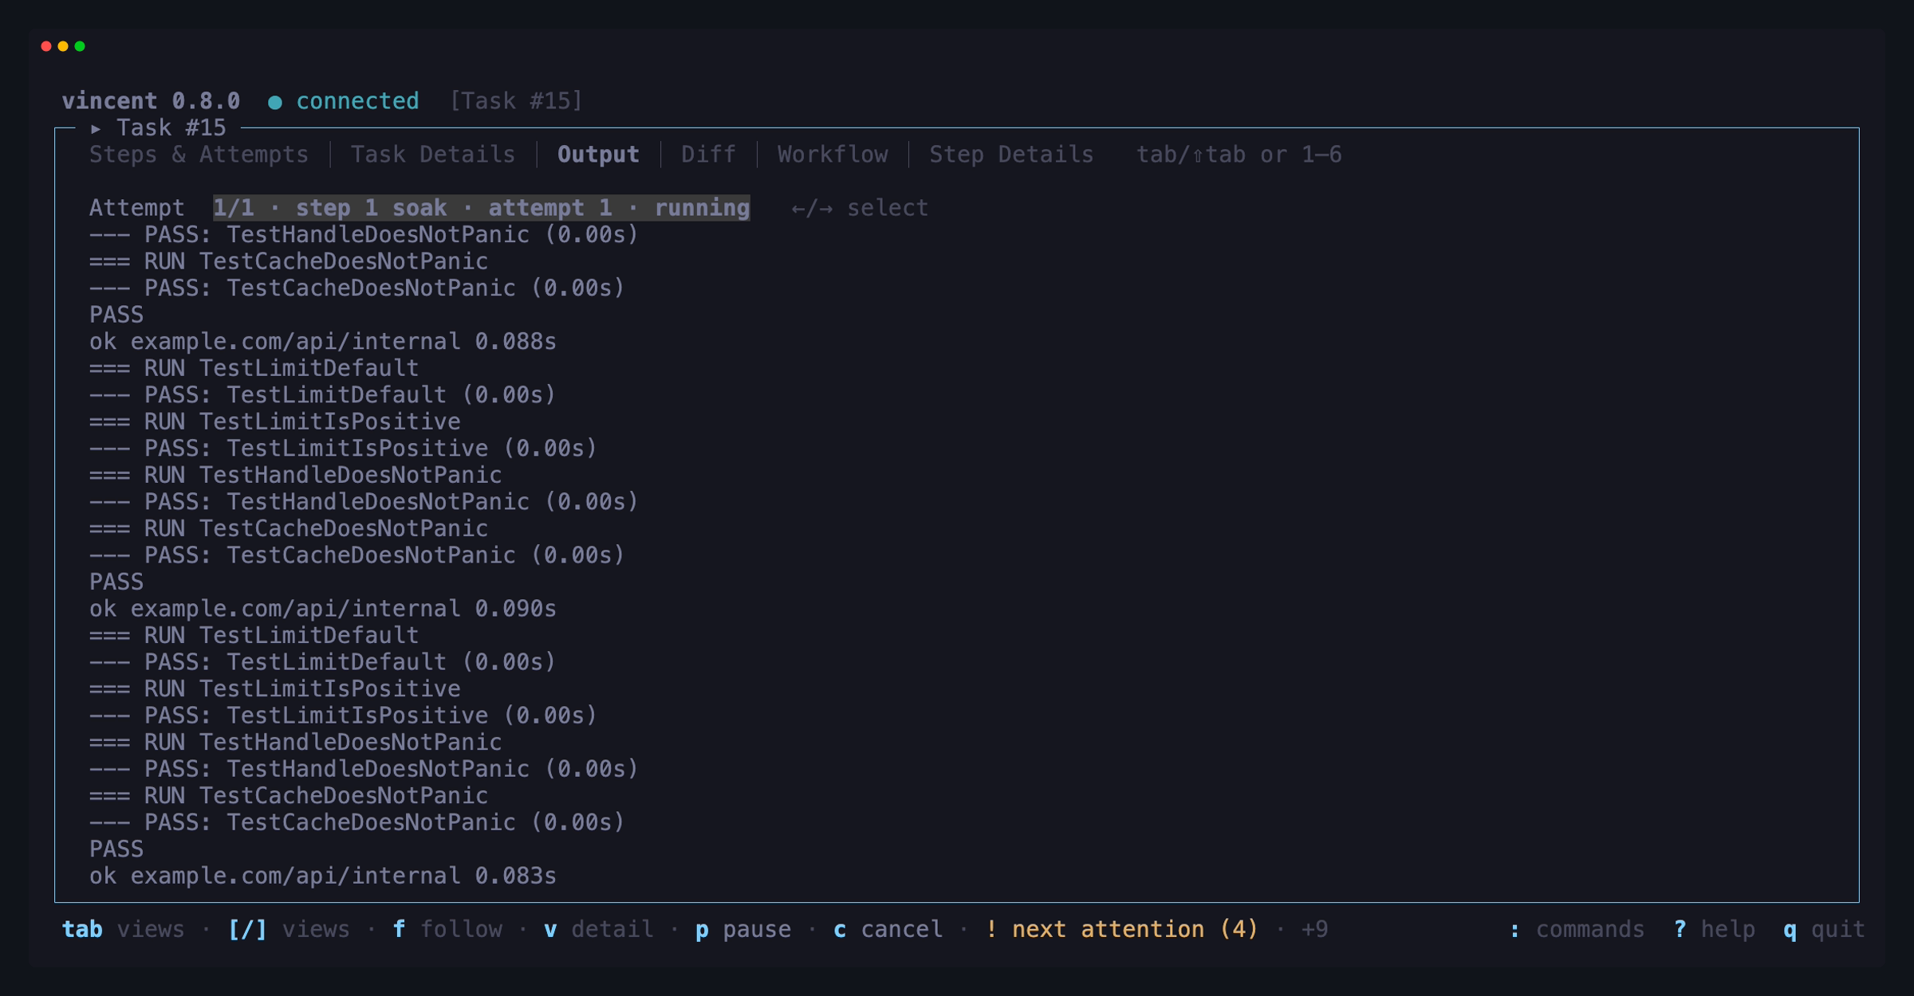Click the [/] views shortcut
1914x996 pixels.
(289, 929)
